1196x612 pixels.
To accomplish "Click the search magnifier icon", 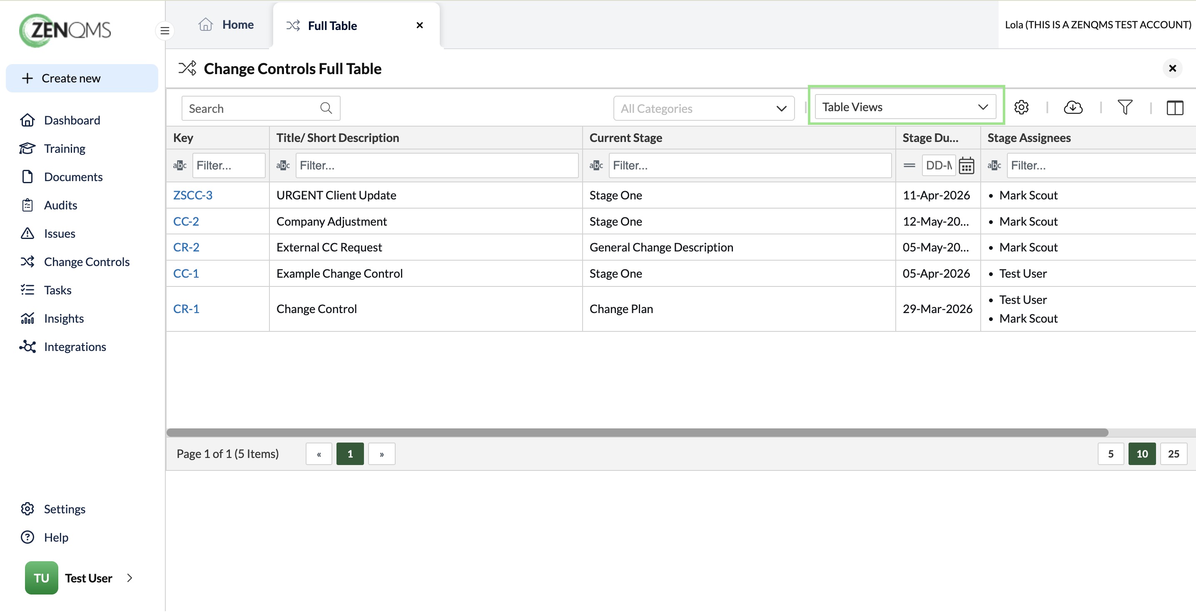I will click(326, 108).
